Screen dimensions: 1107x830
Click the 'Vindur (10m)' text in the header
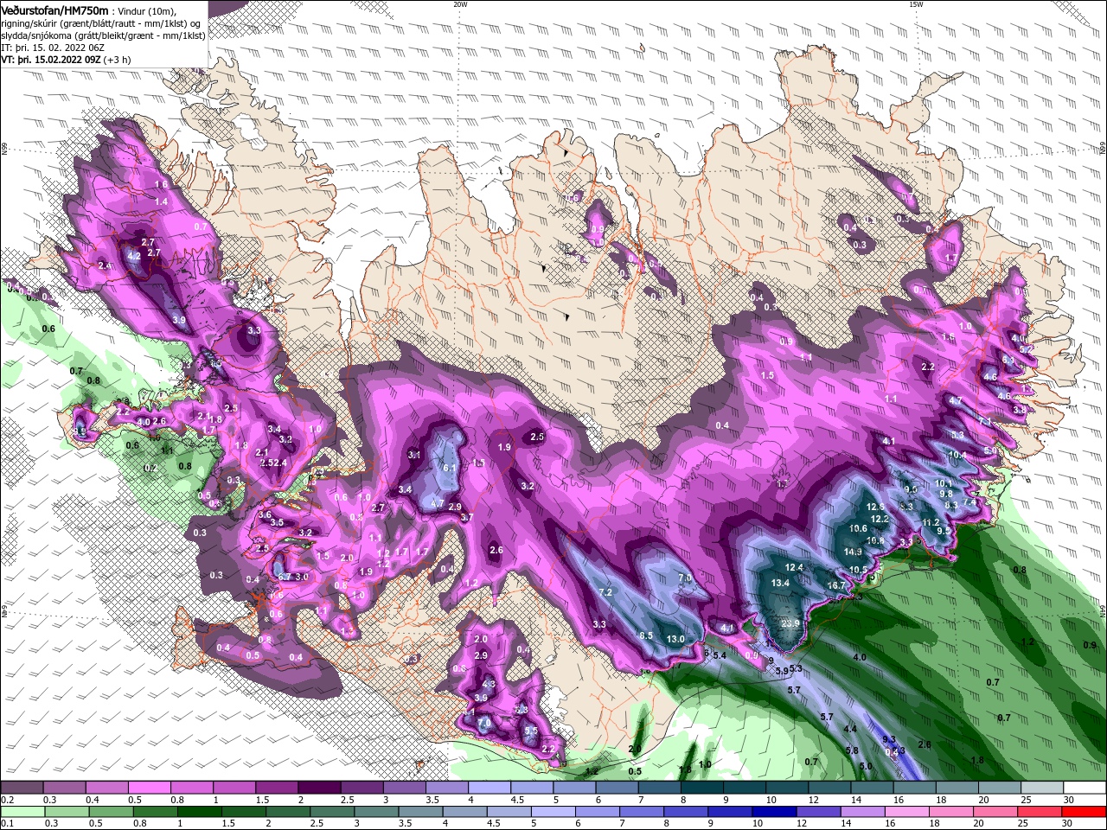[146, 10]
